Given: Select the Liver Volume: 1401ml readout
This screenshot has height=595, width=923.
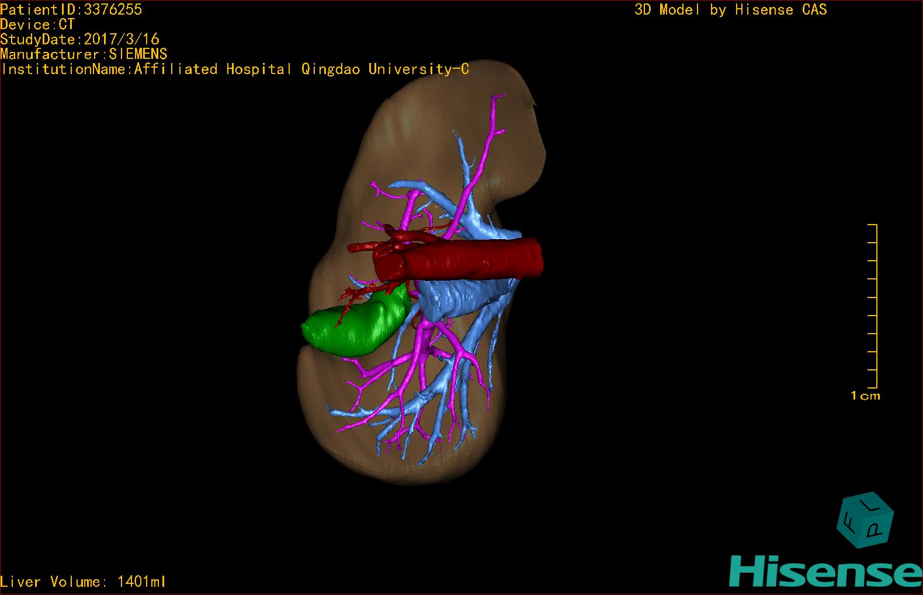Looking at the screenshot, I should 83,582.
